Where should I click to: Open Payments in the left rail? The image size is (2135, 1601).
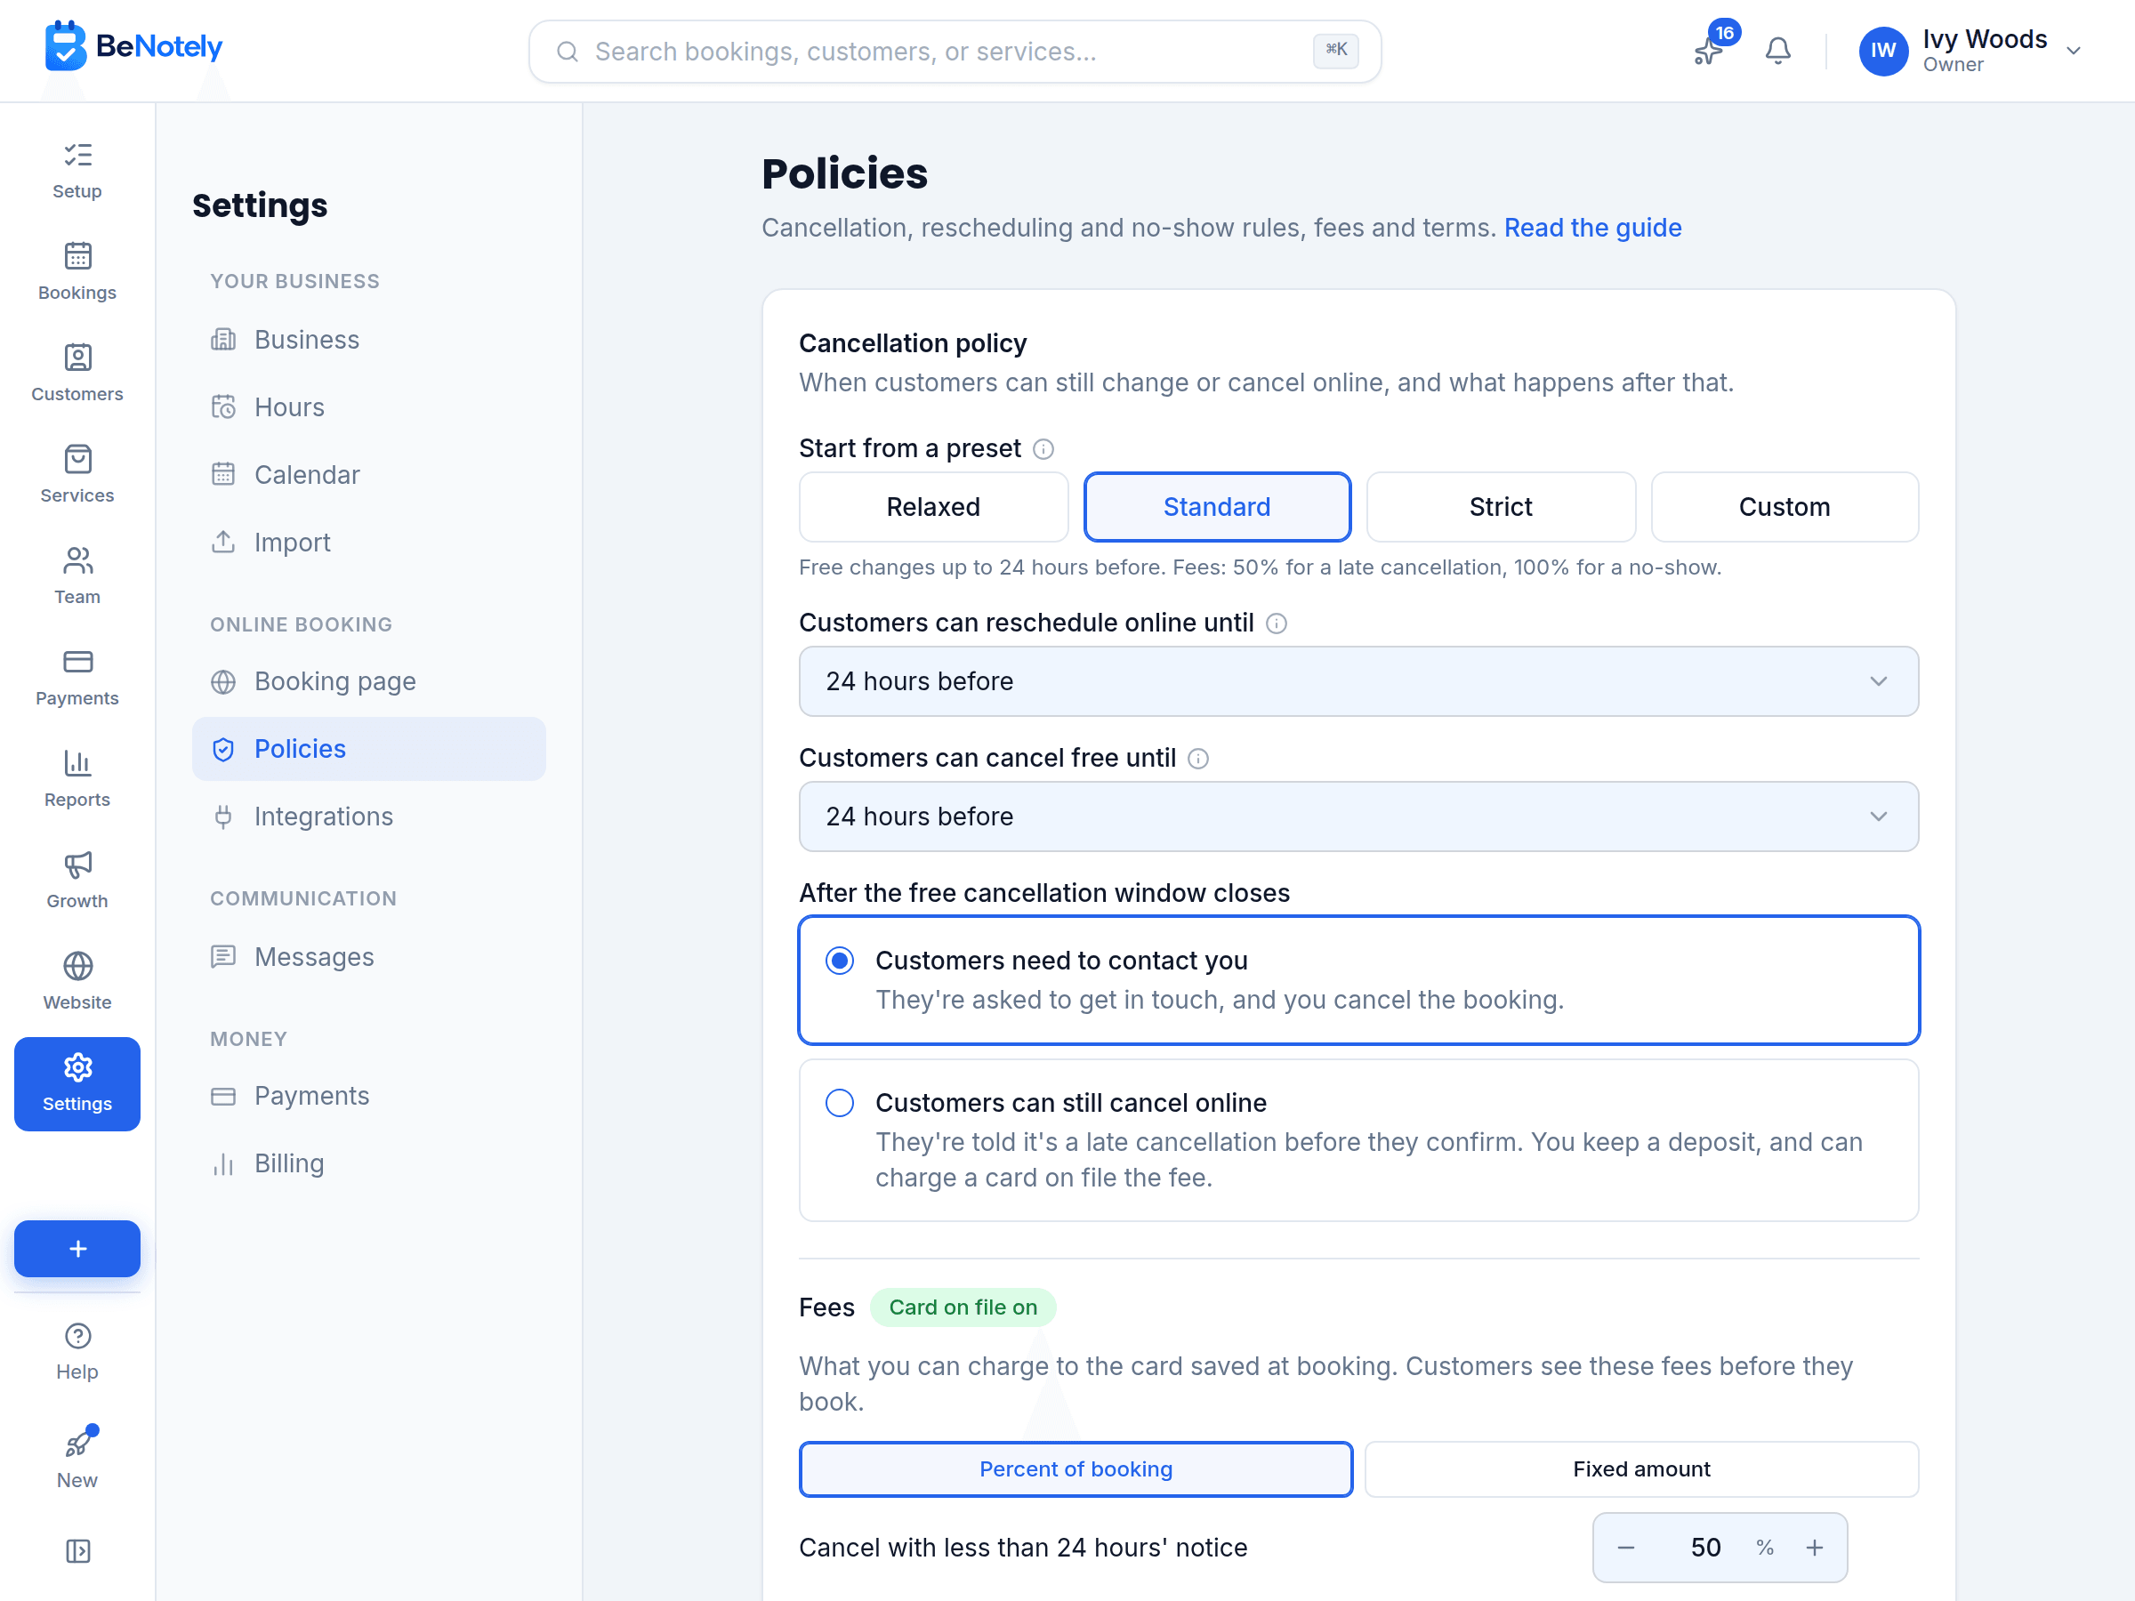pos(77,677)
